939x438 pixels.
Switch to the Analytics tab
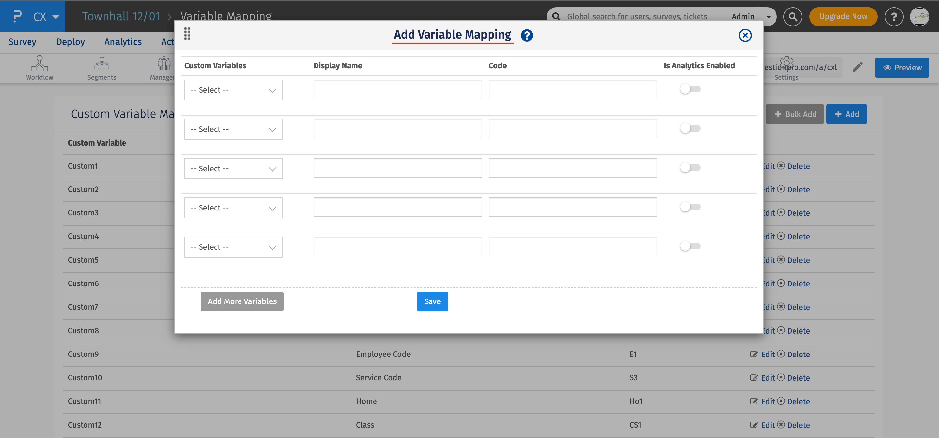(123, 42)
